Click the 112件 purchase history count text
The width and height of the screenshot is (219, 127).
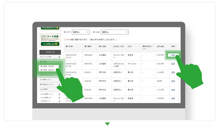66,40
